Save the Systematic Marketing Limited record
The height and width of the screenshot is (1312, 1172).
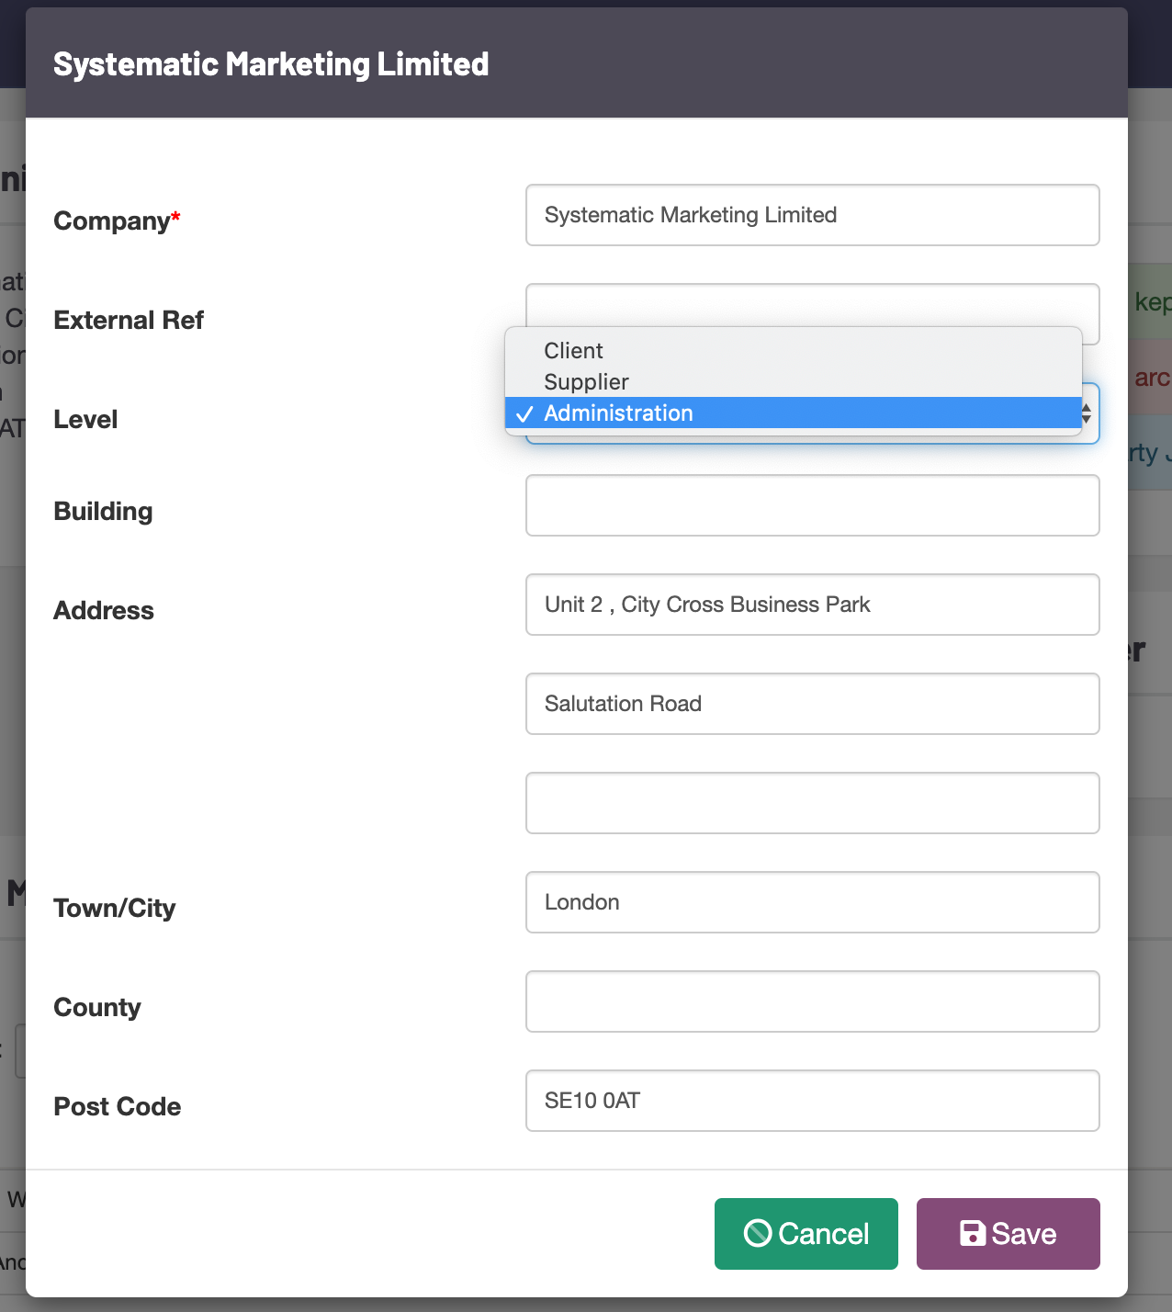(x=1008, y=1233)
